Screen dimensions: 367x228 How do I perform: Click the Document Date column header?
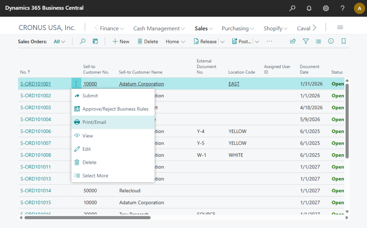click(x=309, y=69)
